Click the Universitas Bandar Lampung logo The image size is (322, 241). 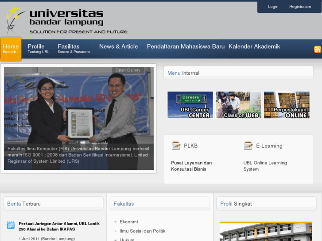click(67, 21)
